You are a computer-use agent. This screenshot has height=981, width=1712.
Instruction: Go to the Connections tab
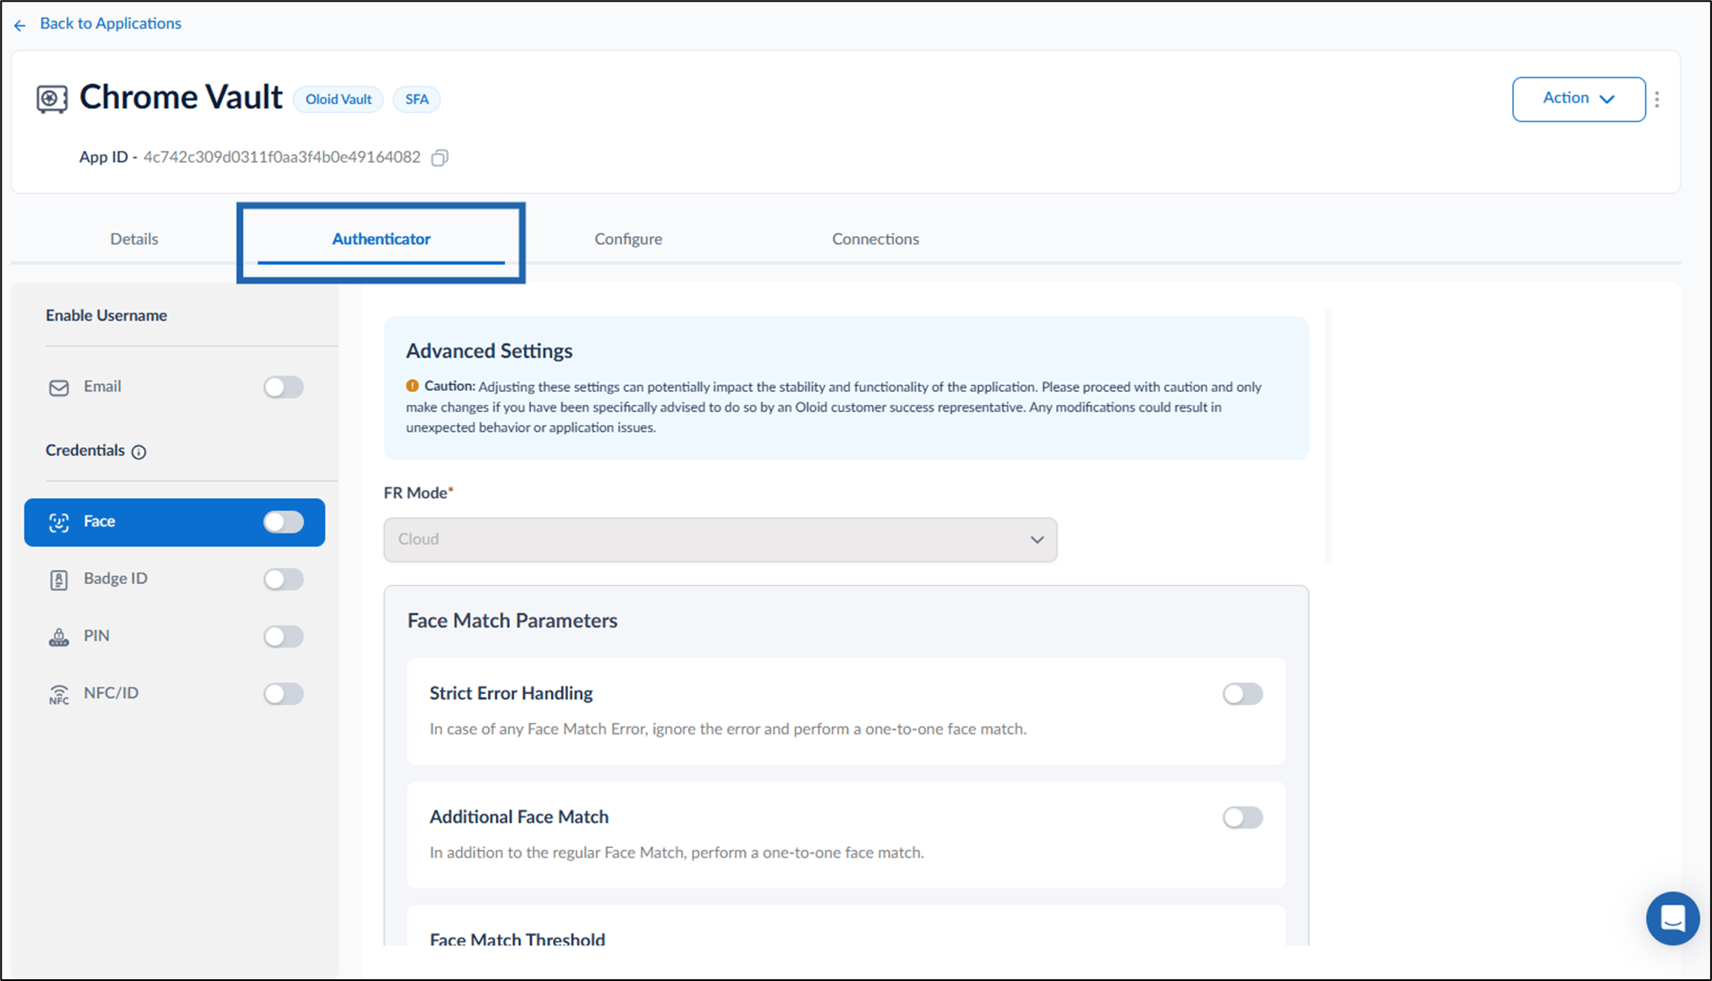tap(876, 239)
